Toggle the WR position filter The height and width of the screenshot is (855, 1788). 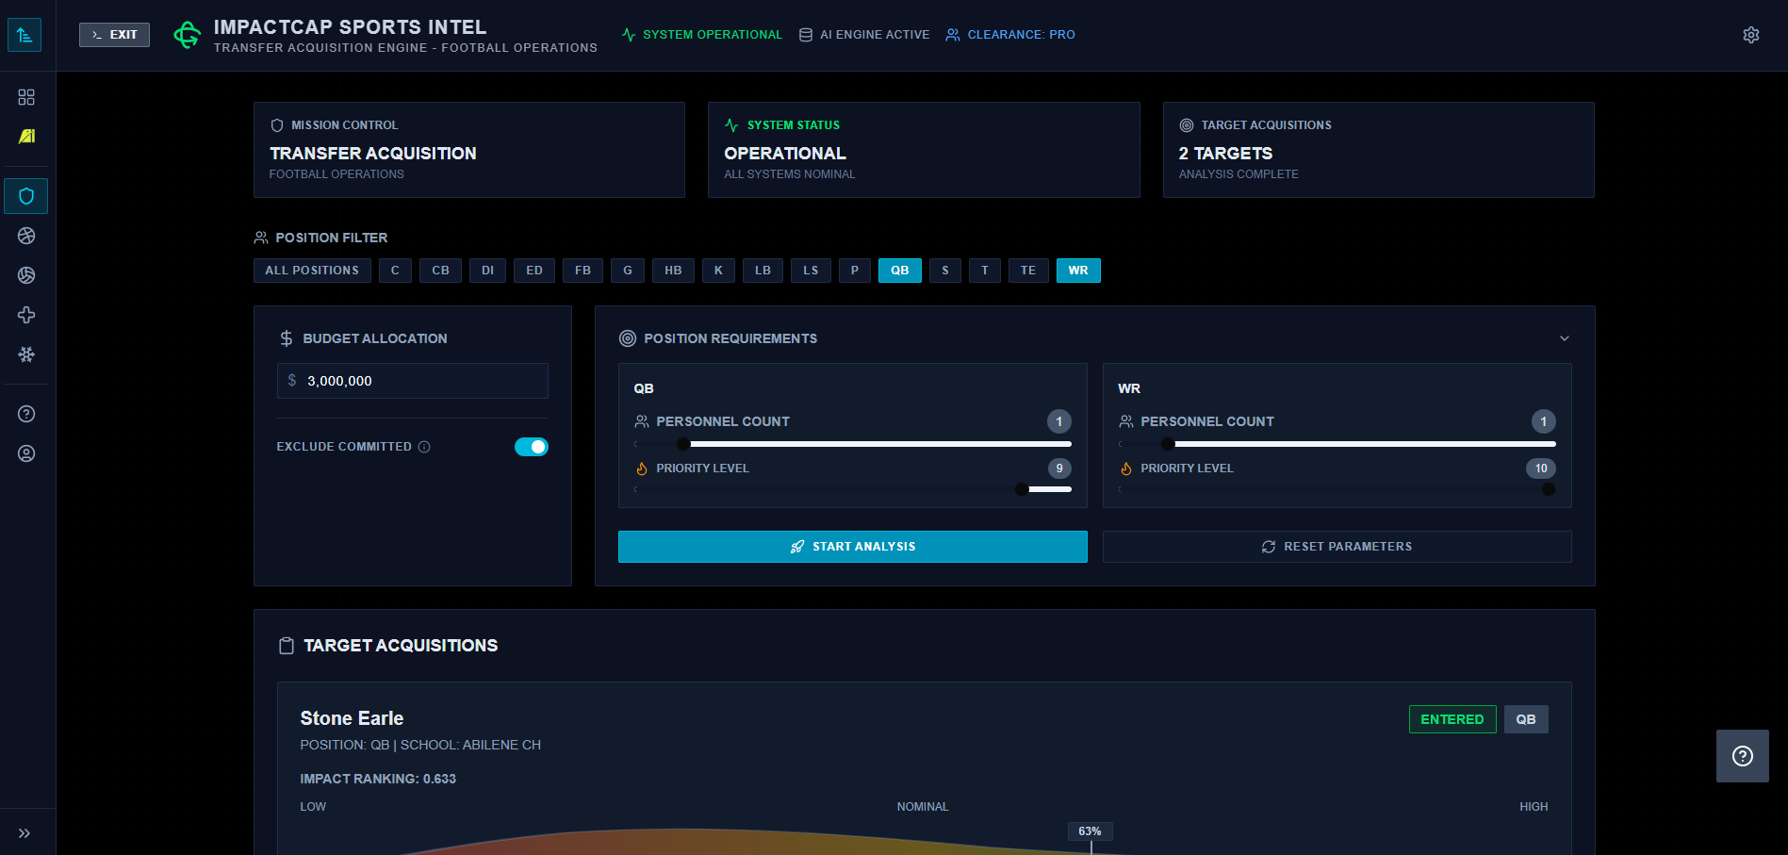pyautogui.click(x=1078, y=271)
